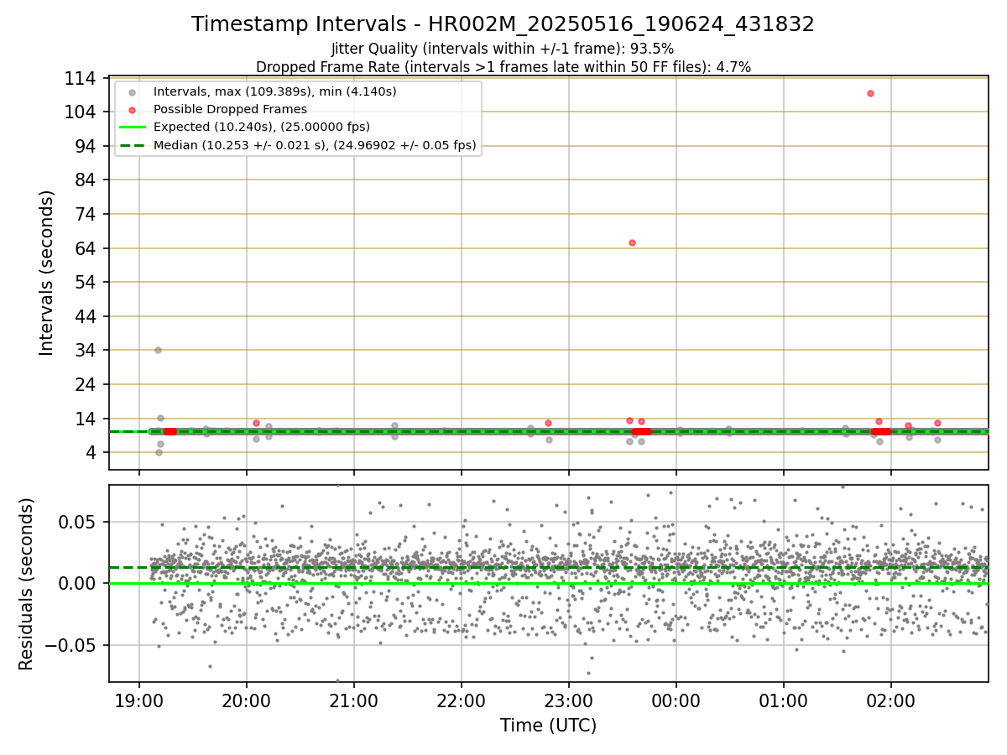Image resolution: width=1007 pixels, height=755 pixels.
Task: Click the '34' y-axis tick label
Action: click(x=85, y=350)
